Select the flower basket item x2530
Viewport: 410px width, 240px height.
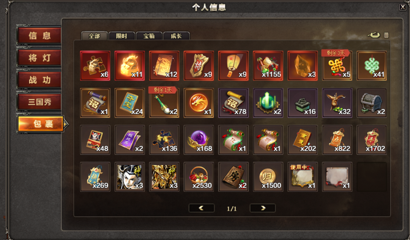coord(199,177)
